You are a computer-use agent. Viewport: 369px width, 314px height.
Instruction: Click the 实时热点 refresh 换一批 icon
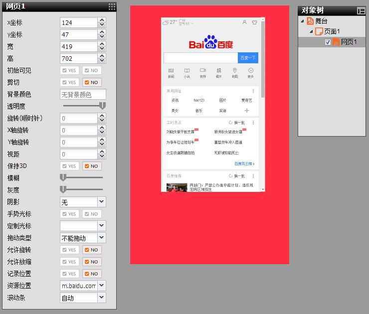pos(230,123)
